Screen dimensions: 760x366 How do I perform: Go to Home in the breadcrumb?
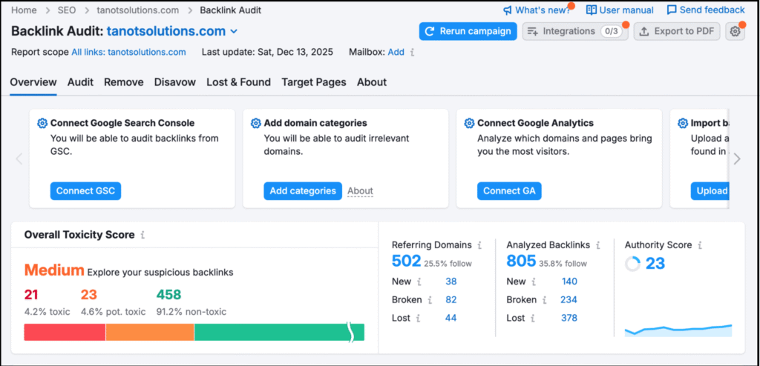23,10
